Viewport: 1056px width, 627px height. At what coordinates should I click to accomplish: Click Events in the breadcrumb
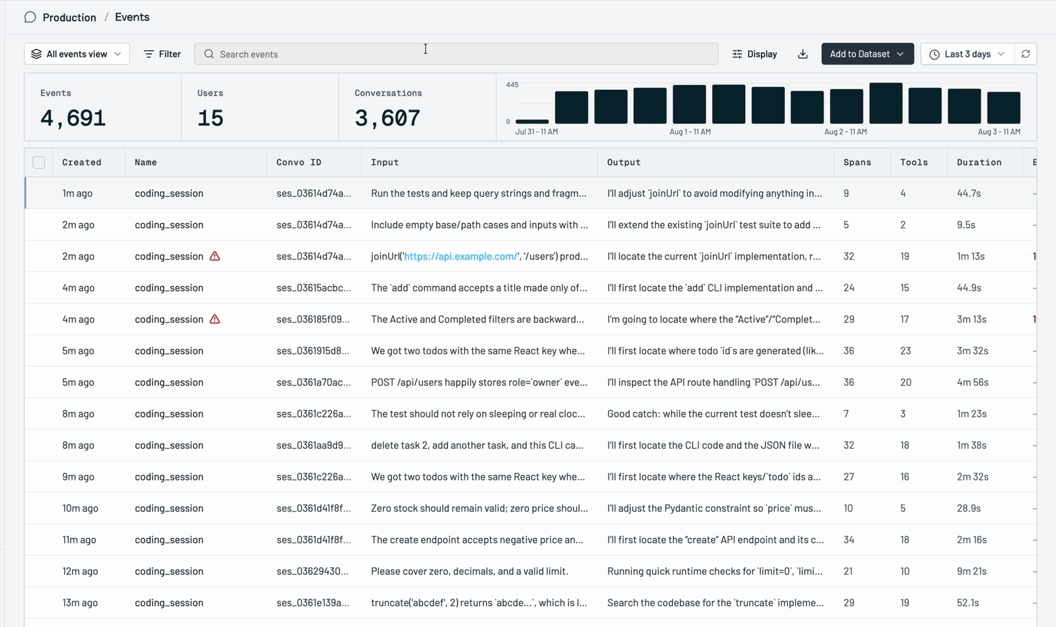(x=132, y=17)
